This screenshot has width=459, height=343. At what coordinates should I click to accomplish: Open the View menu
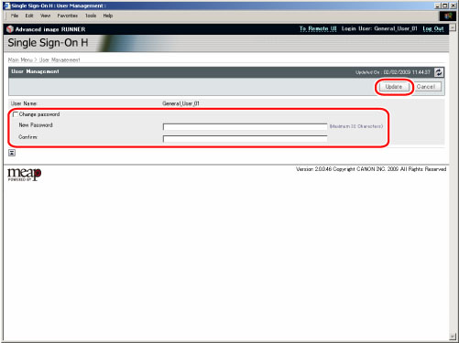coord(45,16)
